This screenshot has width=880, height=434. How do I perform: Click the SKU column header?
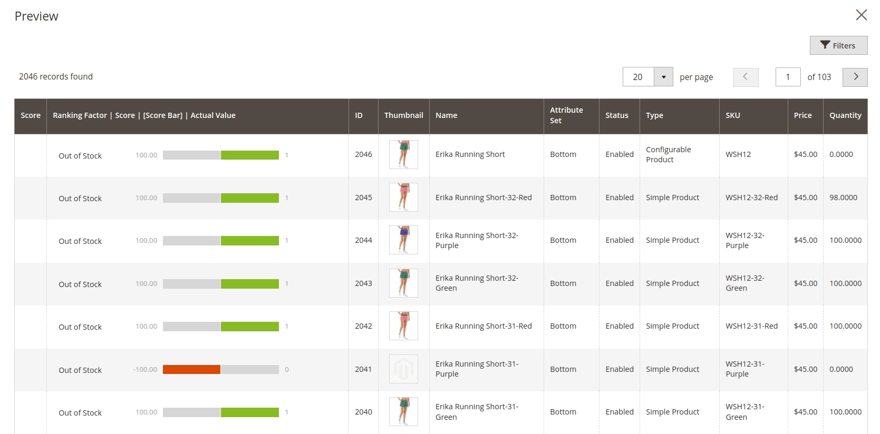coord(732,115)
